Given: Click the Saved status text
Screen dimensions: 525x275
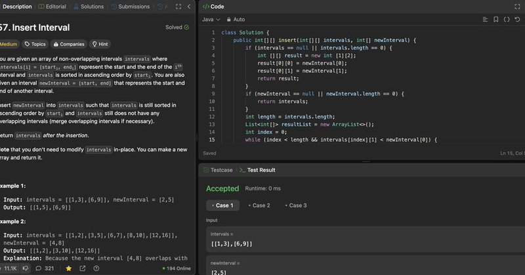Looking at the screenshot, I should 209,153.
